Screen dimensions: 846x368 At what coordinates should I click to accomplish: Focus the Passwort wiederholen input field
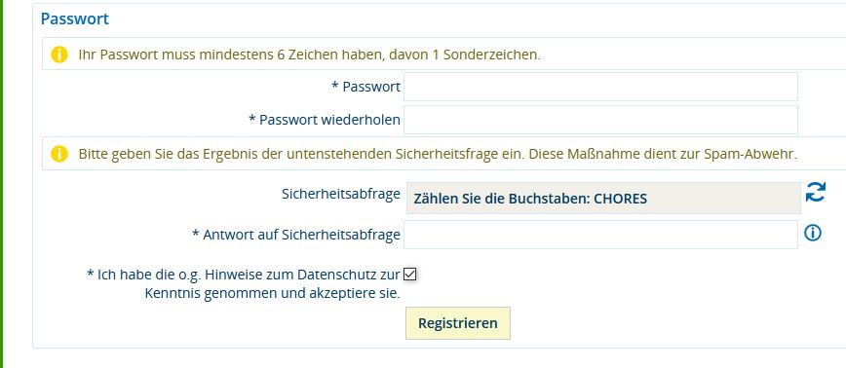[x=600, y=120]
